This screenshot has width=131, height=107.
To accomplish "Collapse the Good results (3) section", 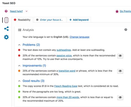I will [x=19, y=81].
